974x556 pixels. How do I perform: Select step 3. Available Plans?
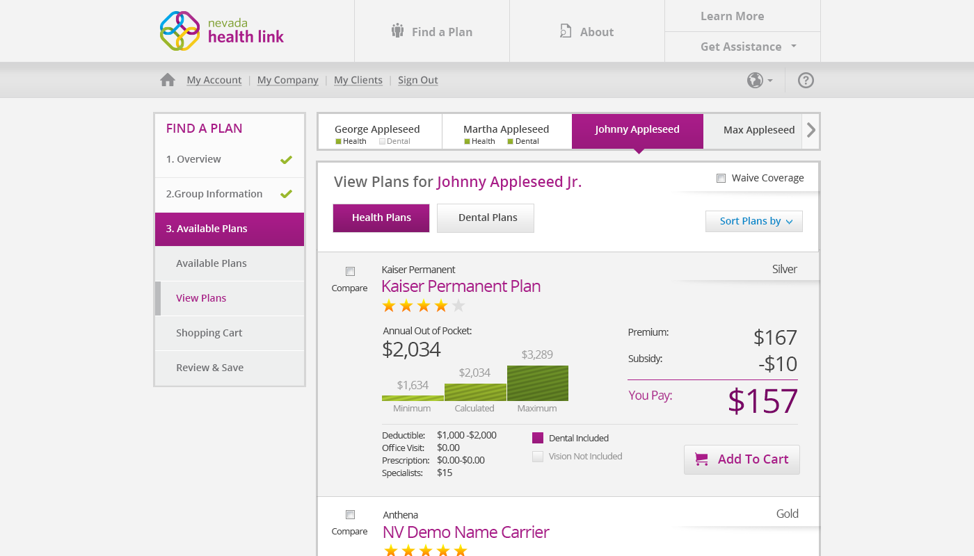coord(230,229)
